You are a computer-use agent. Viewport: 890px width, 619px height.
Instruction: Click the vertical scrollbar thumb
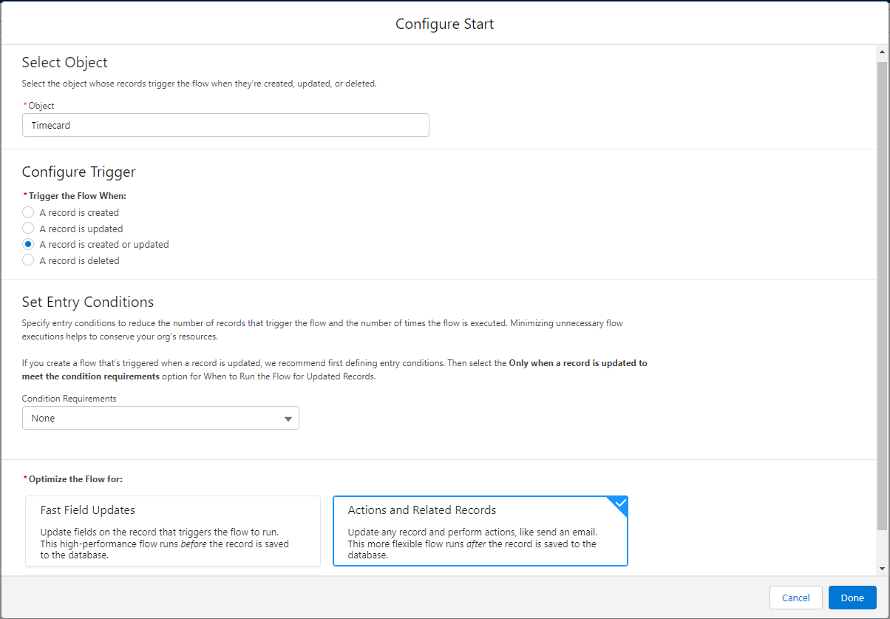881,296
